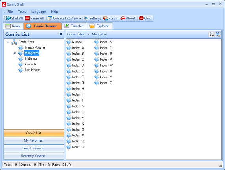The width and height of the screenshot is (225, 170).
Task: Click the go-up icon beside search
Action: (211, 34)
